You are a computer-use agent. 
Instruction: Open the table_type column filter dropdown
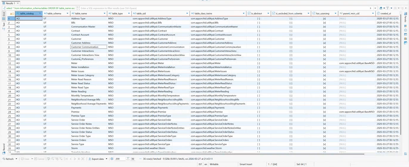(129, 14)
